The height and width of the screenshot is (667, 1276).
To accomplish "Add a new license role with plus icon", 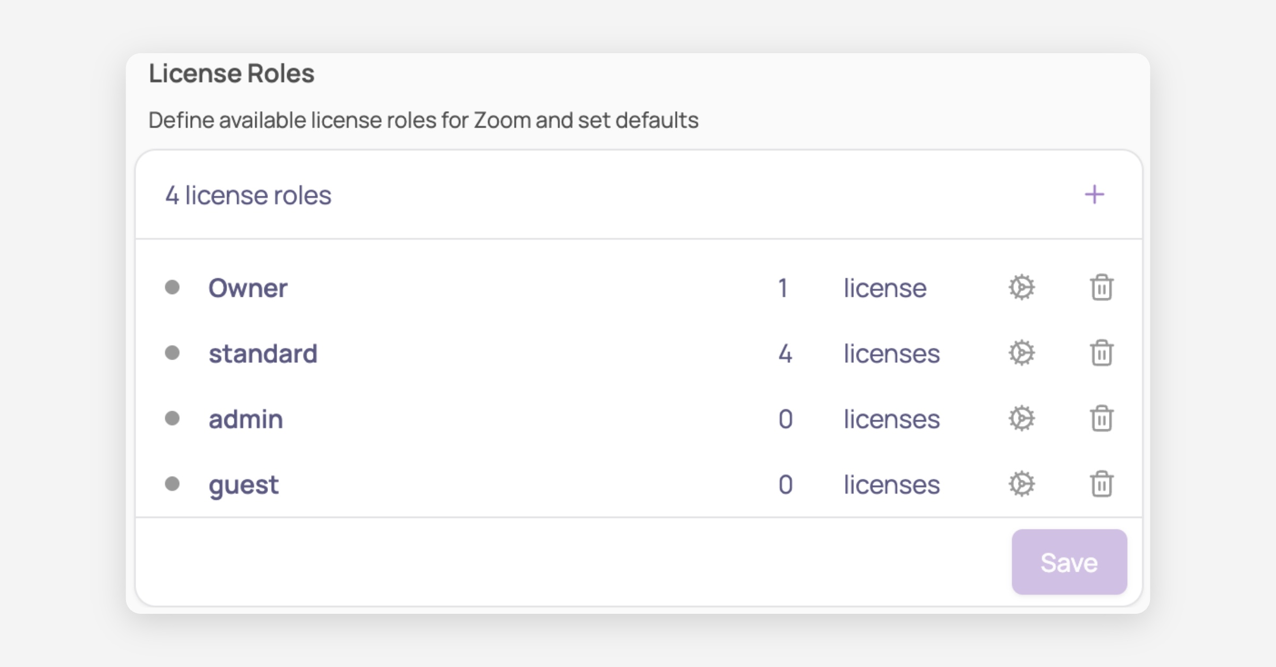I will 1094,195.
